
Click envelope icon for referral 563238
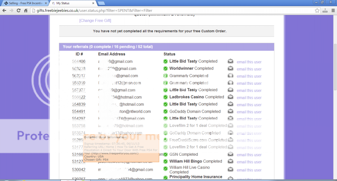(x=230, y=68)
